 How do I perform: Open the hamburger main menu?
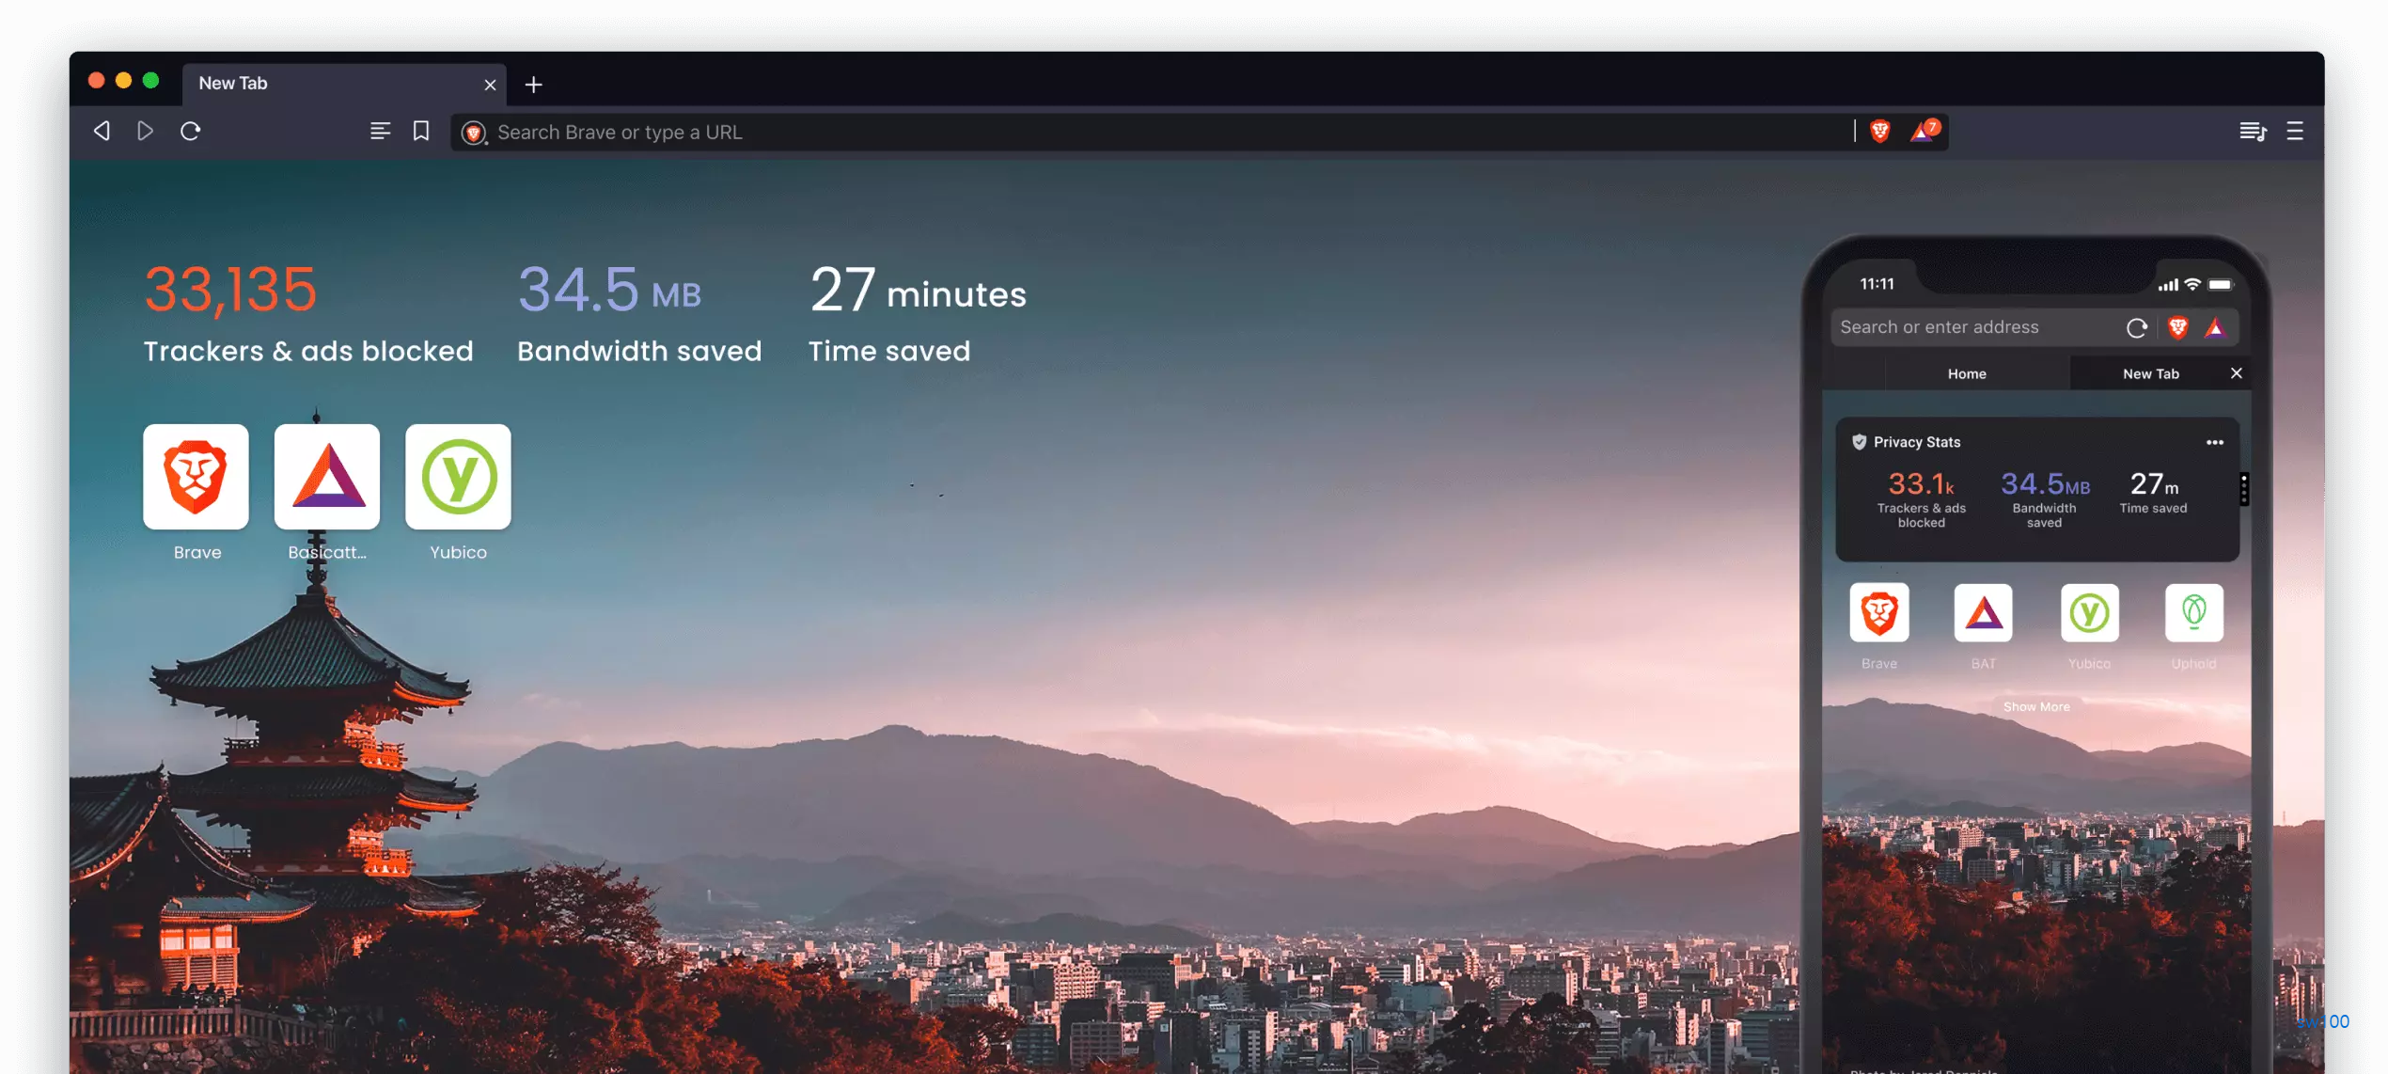tap(2295, 131)
